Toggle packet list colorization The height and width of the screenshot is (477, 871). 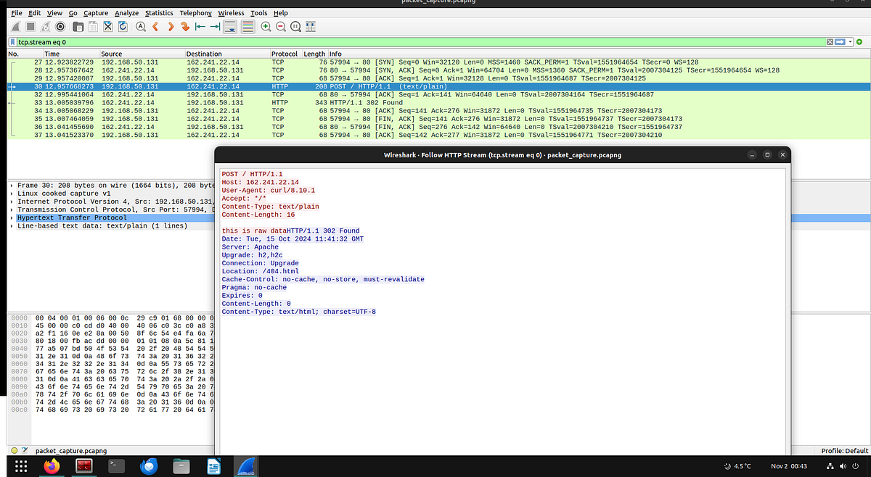tap(248, 27)
